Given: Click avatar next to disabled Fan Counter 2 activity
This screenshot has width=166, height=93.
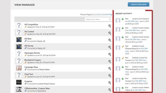Looking at the screenshot, I should click(x=118, y=59).
